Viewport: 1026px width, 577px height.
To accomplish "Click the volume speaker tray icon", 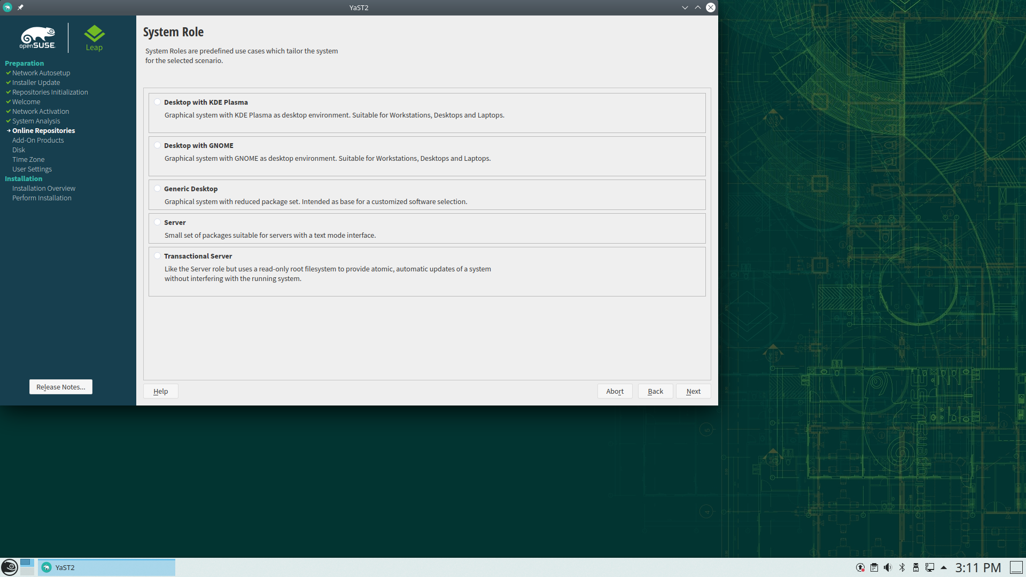I will point(888,567).
